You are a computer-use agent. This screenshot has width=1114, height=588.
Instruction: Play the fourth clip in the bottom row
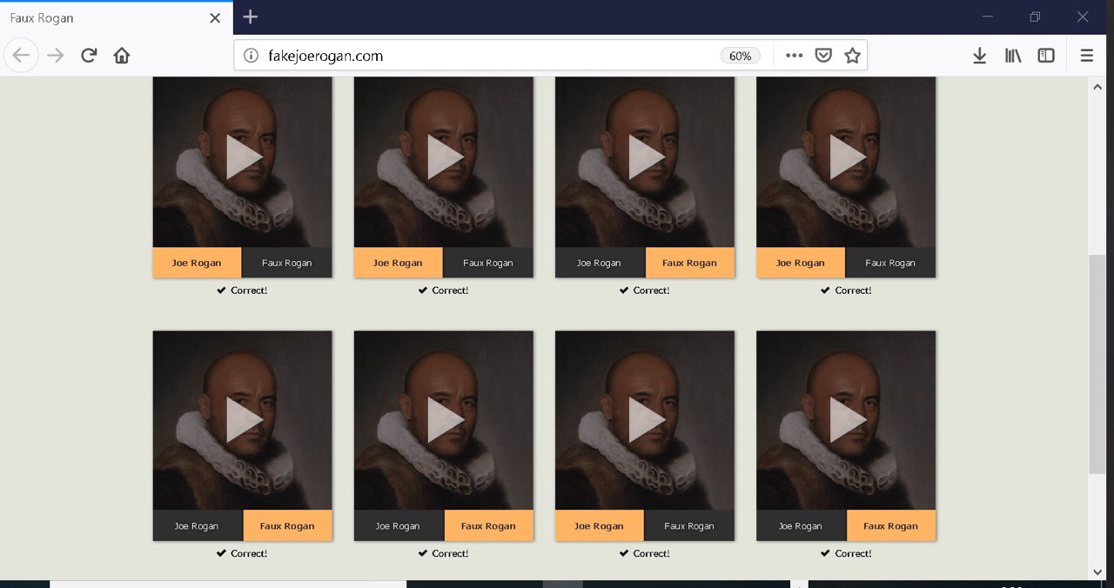pos(846,420)
